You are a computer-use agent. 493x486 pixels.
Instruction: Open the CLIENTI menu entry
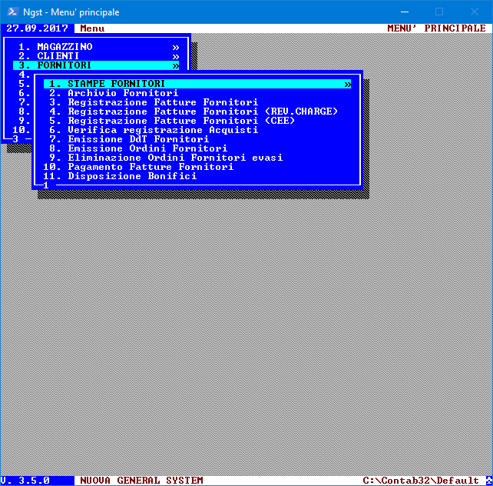coord(58,56)
